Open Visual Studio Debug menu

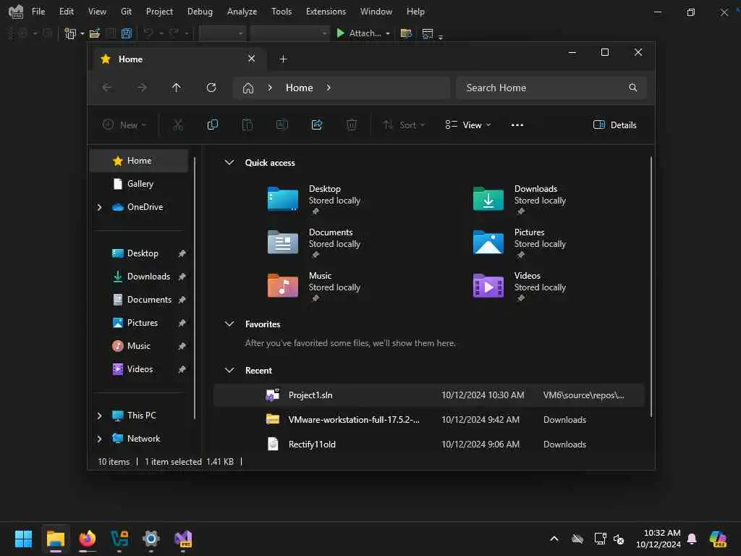coord(200,12)
